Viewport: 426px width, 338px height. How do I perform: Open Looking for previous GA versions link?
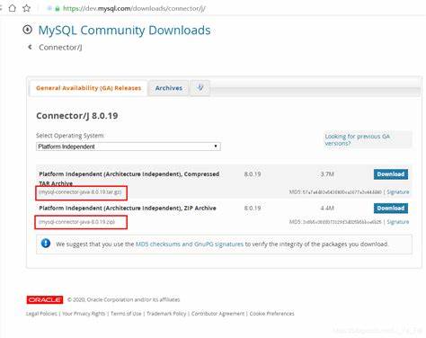(x=358, y=139)
